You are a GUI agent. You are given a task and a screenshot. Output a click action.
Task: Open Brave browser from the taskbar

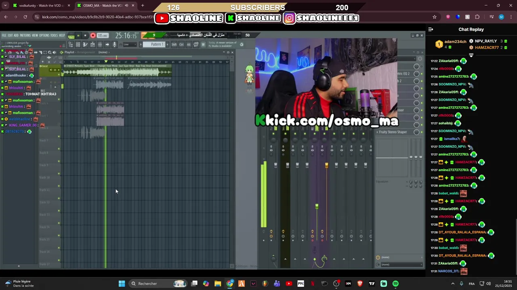click(x=360, y=284)
